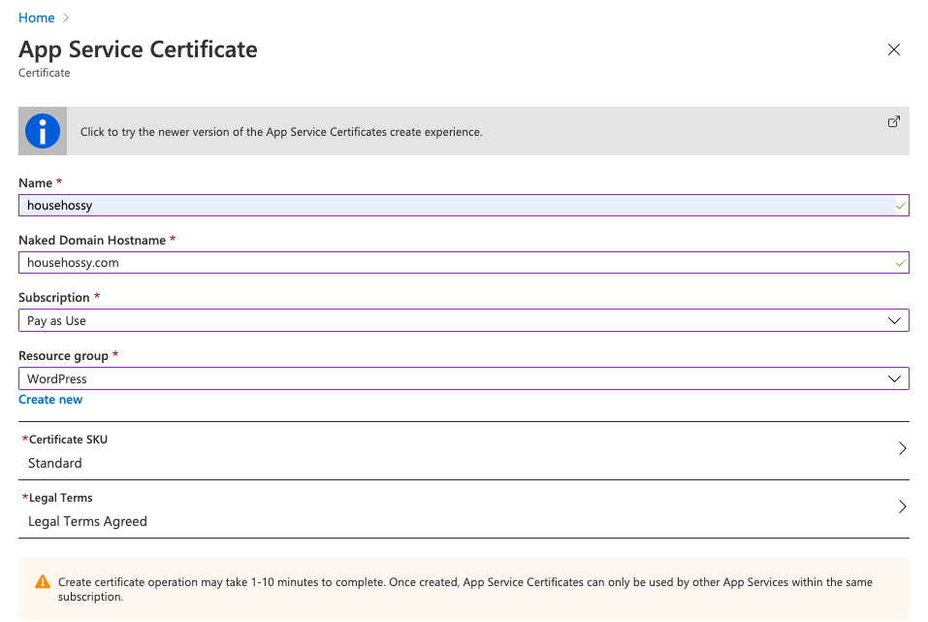Click the Naked Domain Hostname input field
Image resolution: width=928 pixels, height=622 pixels.
pos(464,262)
